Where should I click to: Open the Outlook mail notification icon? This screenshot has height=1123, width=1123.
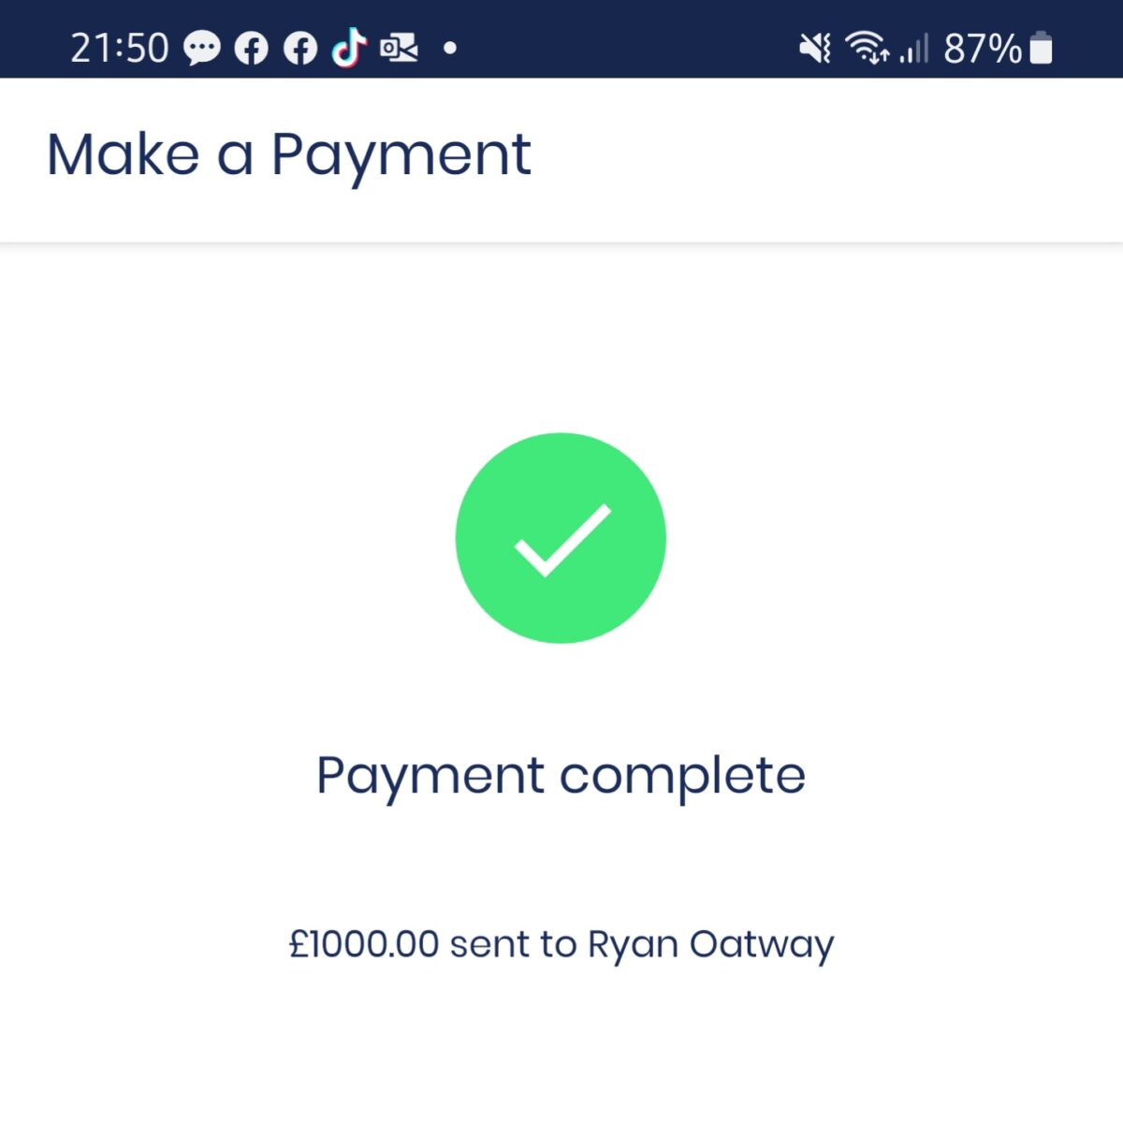point(399,48)
